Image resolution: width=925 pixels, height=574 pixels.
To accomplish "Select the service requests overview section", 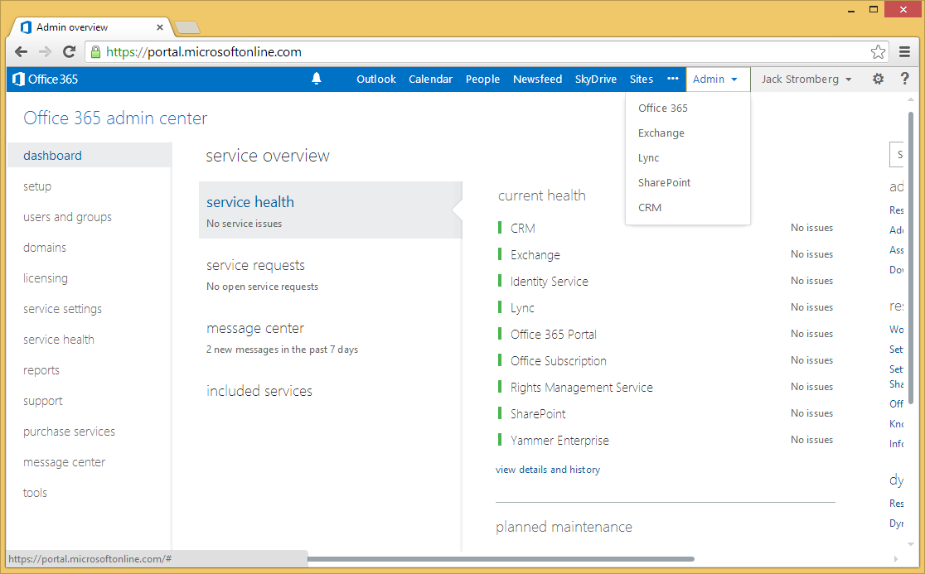I will click(x=263, y=275).
